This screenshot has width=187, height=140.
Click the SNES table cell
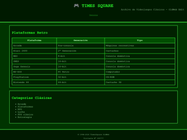click(x=34, y=61)
